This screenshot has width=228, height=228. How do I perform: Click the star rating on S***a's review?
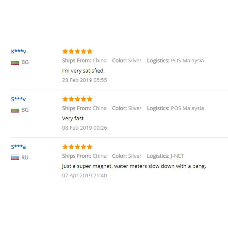(x=77, y=147)
